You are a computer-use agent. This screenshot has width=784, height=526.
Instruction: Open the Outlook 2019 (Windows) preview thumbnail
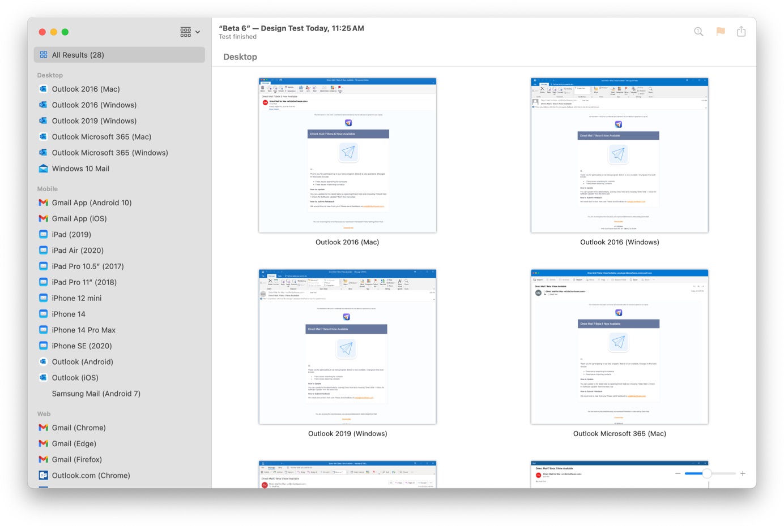tap(347, 347)
